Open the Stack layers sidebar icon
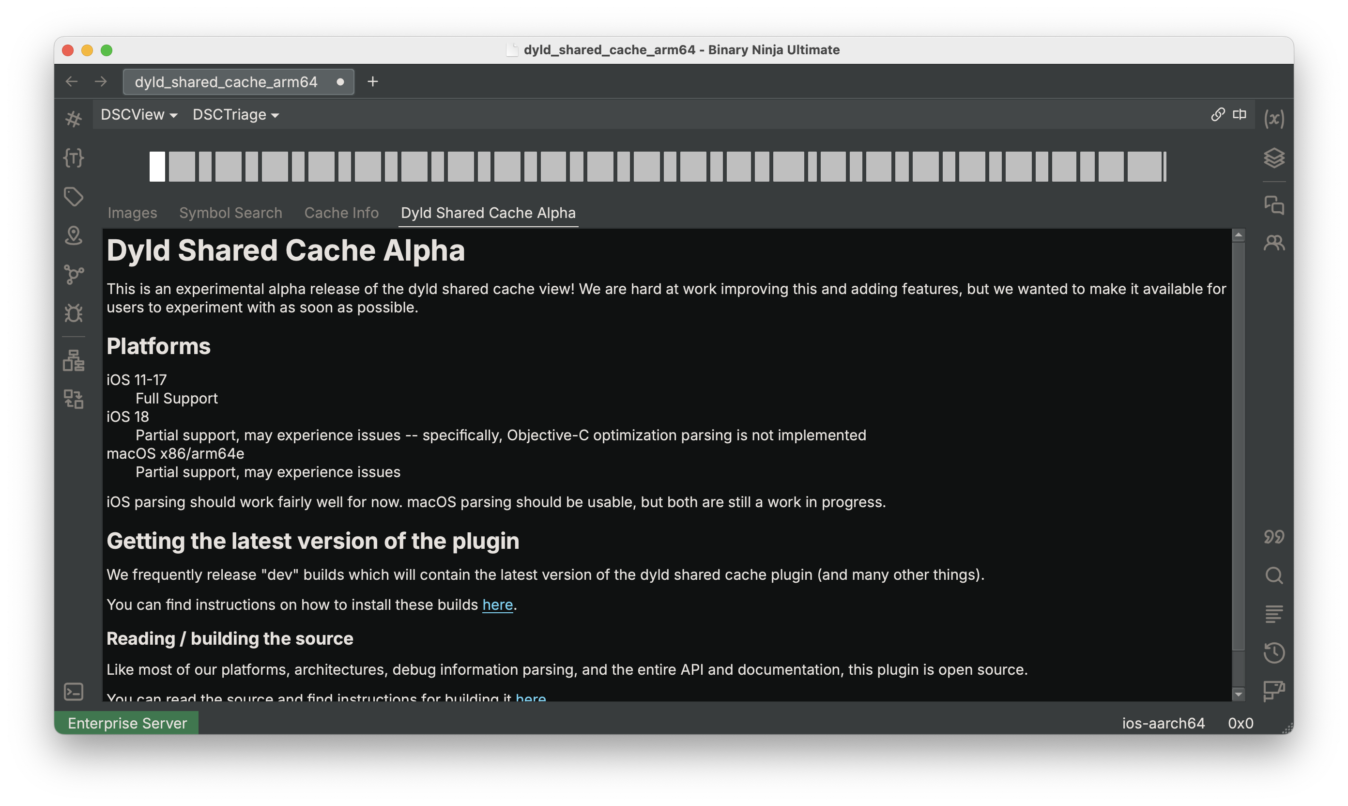Image resolution: width=1348 pixels, height=806 pixels. 1273,157
